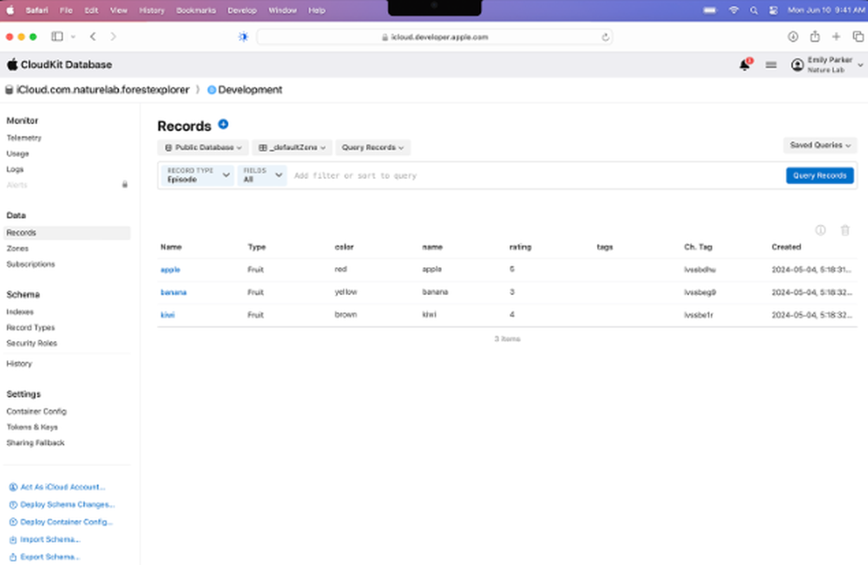Click the add new record plus icon
868x565 pixels.
coord(223,124)
